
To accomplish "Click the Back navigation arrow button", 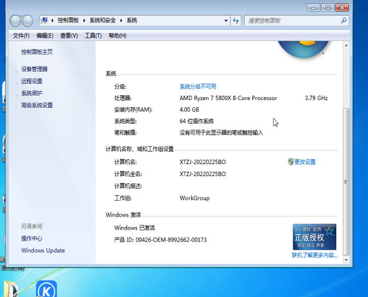I will pos(15,21).
